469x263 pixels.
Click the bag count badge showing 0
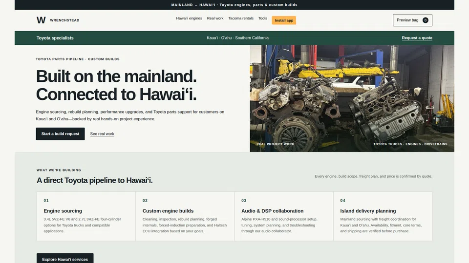(426, 20)
